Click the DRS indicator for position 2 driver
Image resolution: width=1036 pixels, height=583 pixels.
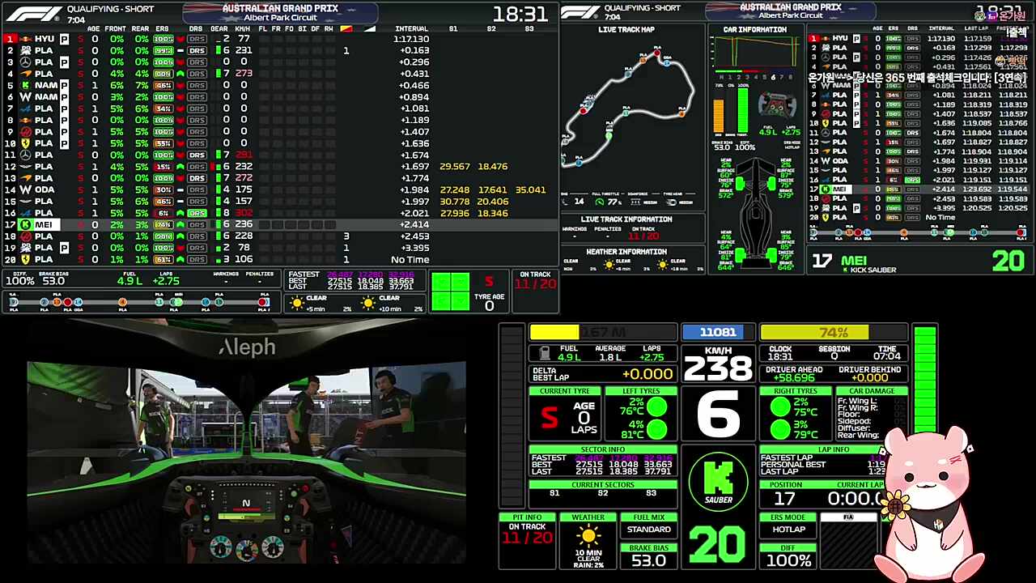click(197, 50)
